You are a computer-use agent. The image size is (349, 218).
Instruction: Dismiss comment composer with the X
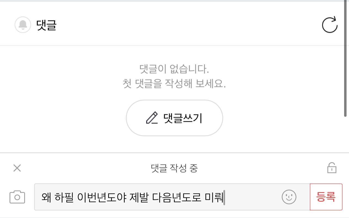click(x=17, y=168)
